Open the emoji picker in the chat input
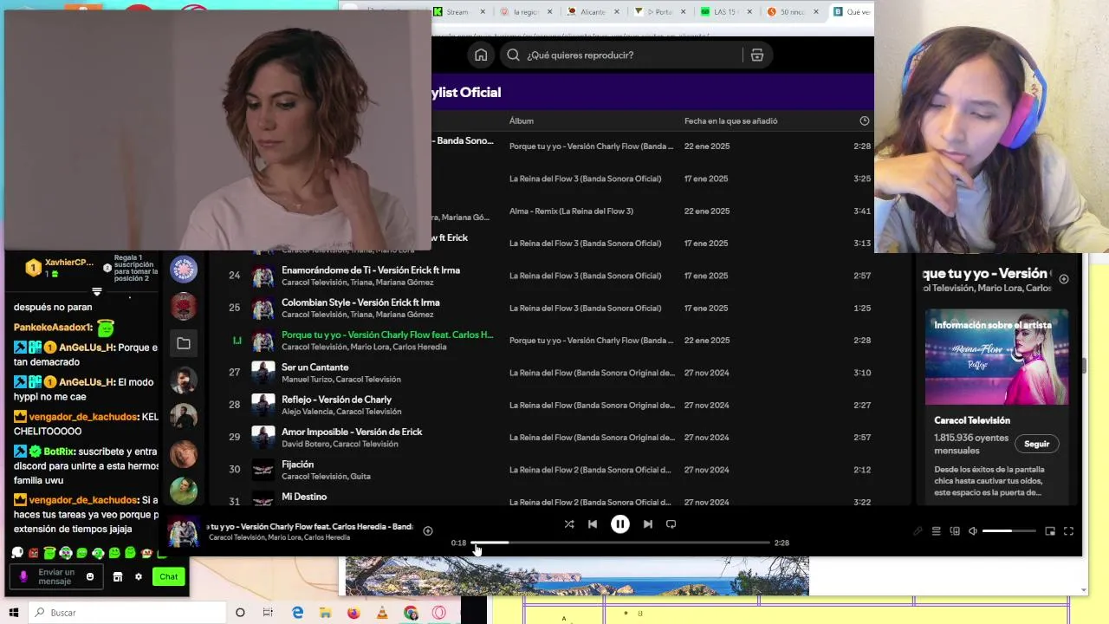1109x624 pixels. [x=90, y=576]
